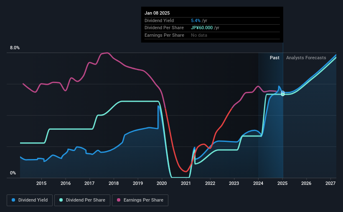
Task: Toggle the Dividend Yield legend button
Action: click(30, 200)
